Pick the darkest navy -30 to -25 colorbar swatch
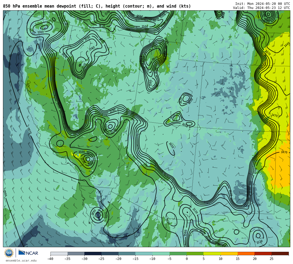 coord(93,253)
